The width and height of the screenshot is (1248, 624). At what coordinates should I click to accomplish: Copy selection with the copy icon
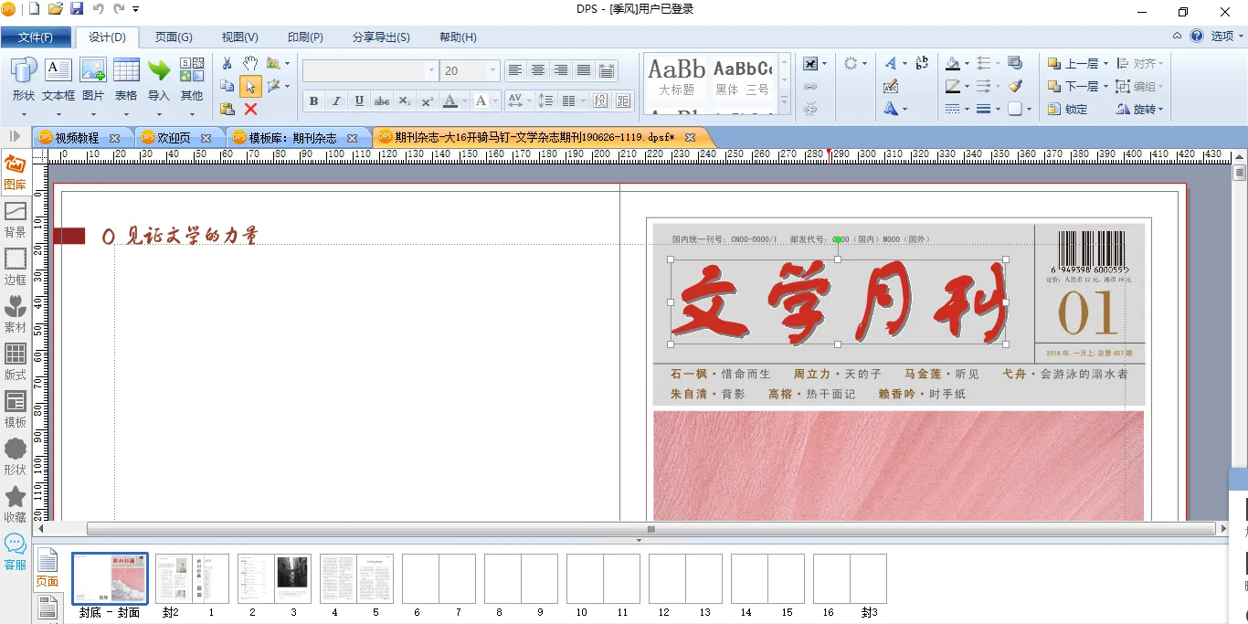click(x=227, y=86)
